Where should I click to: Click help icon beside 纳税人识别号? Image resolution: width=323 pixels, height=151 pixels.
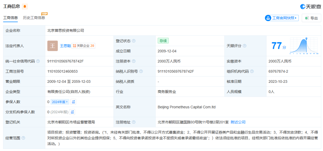(x=141, y=71)
